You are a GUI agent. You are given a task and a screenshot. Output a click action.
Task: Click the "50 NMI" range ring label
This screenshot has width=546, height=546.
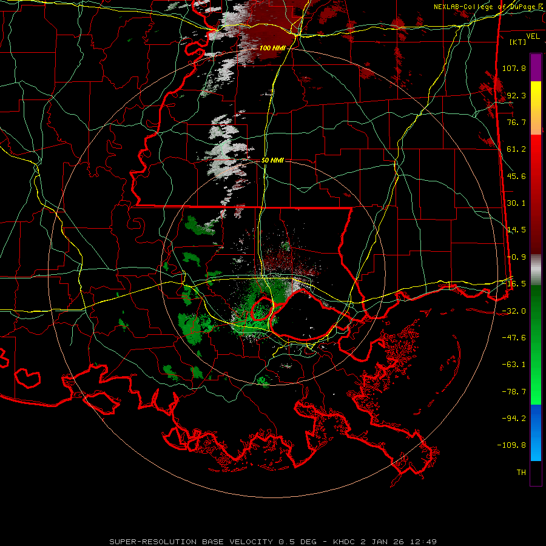coord(272,160)
